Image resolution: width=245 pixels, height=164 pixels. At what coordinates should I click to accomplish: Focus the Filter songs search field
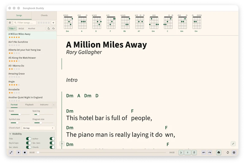[x=25, y=23]
